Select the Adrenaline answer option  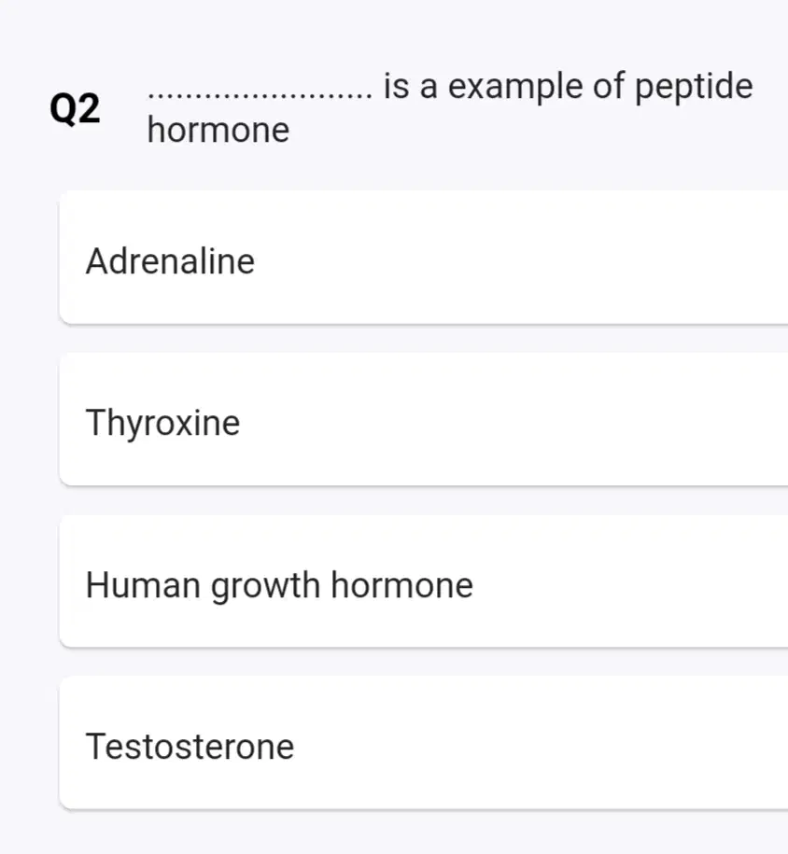point(424,258)
